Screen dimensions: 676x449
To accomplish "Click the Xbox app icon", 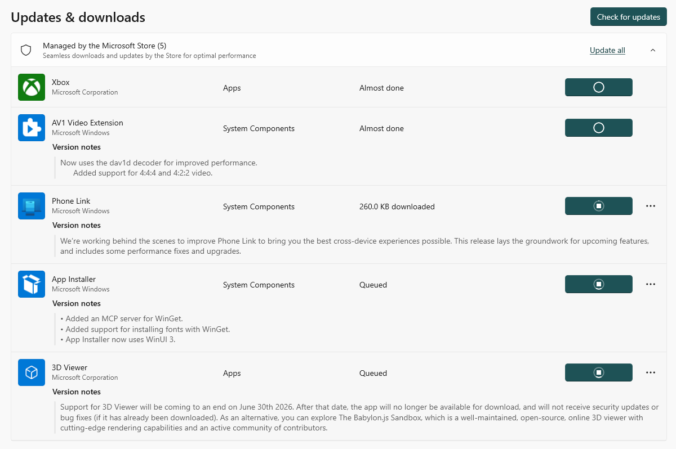I will (x=32, y=87).
